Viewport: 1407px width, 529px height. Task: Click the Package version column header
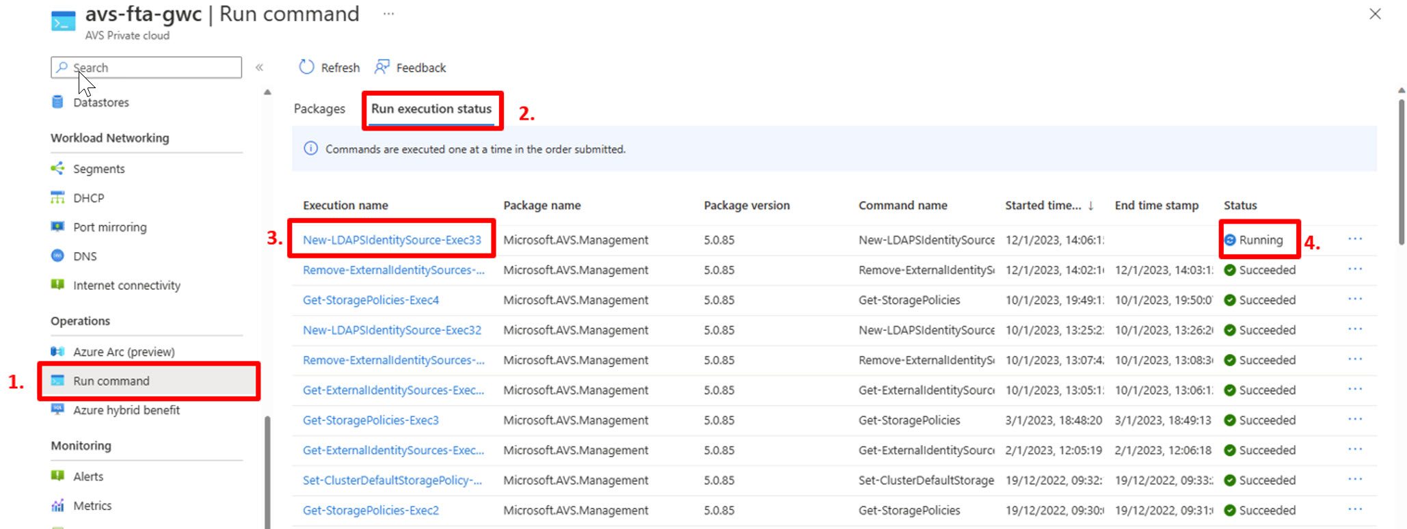[x=747, y=205]
